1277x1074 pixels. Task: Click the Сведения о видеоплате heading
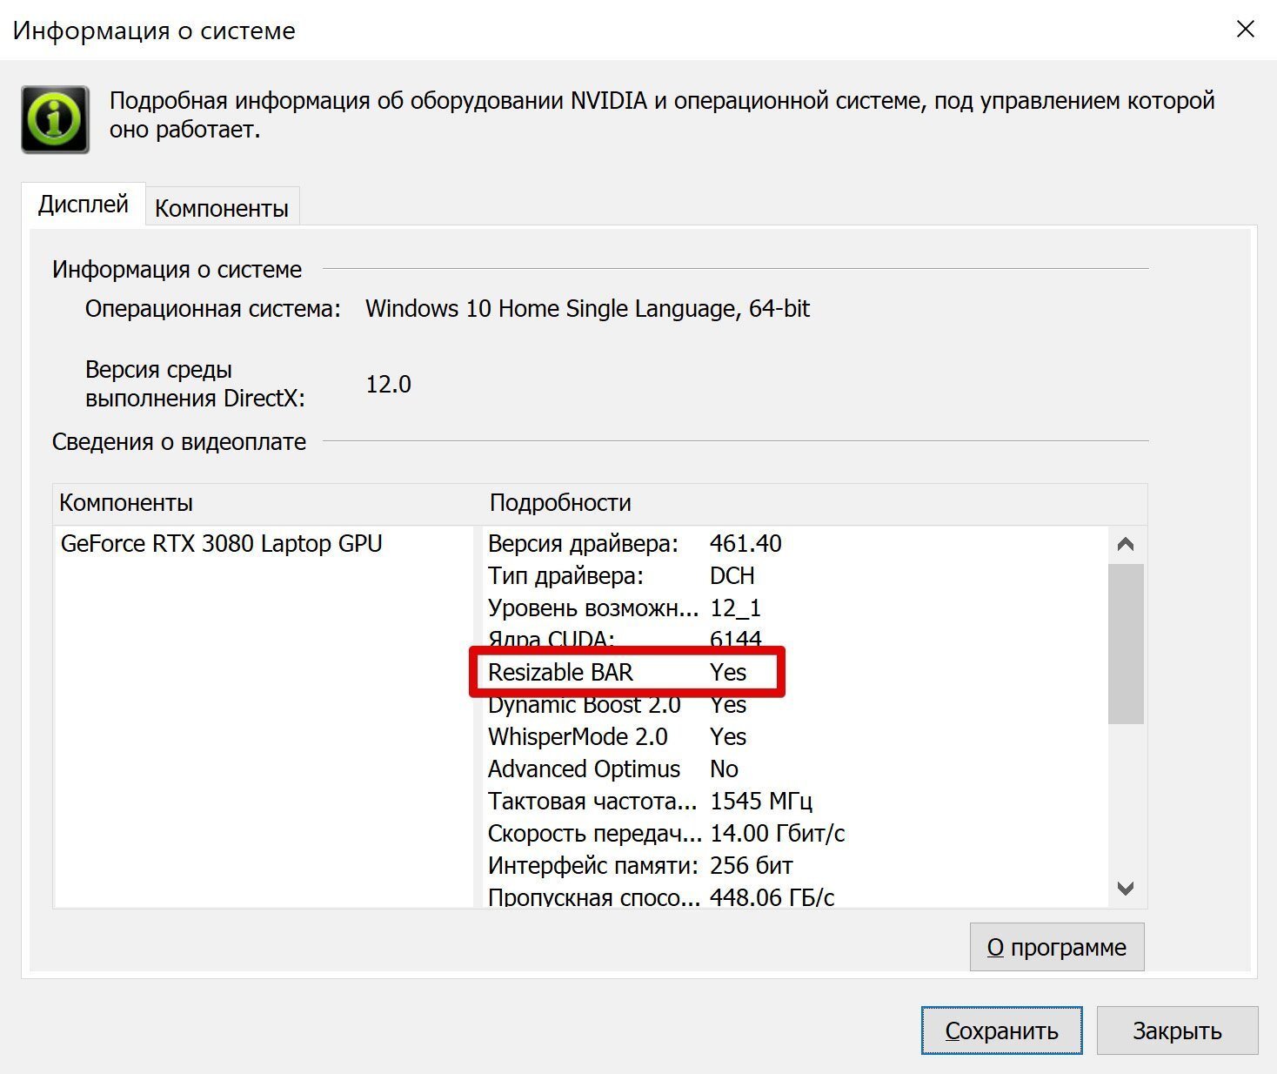(179, 442)
